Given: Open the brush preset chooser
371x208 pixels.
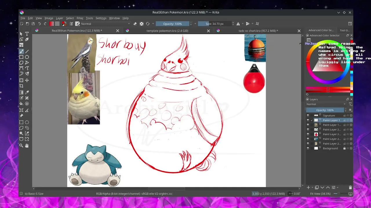Looking at the screenshot, I should [x=78, y=24].
